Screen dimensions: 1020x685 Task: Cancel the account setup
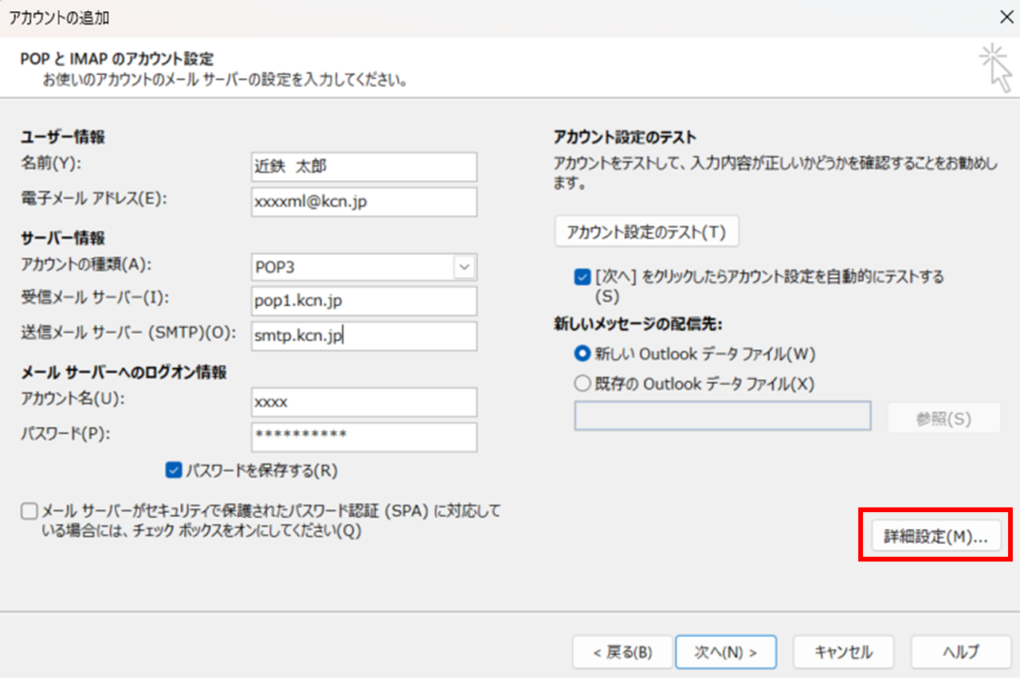pos(843,652)
